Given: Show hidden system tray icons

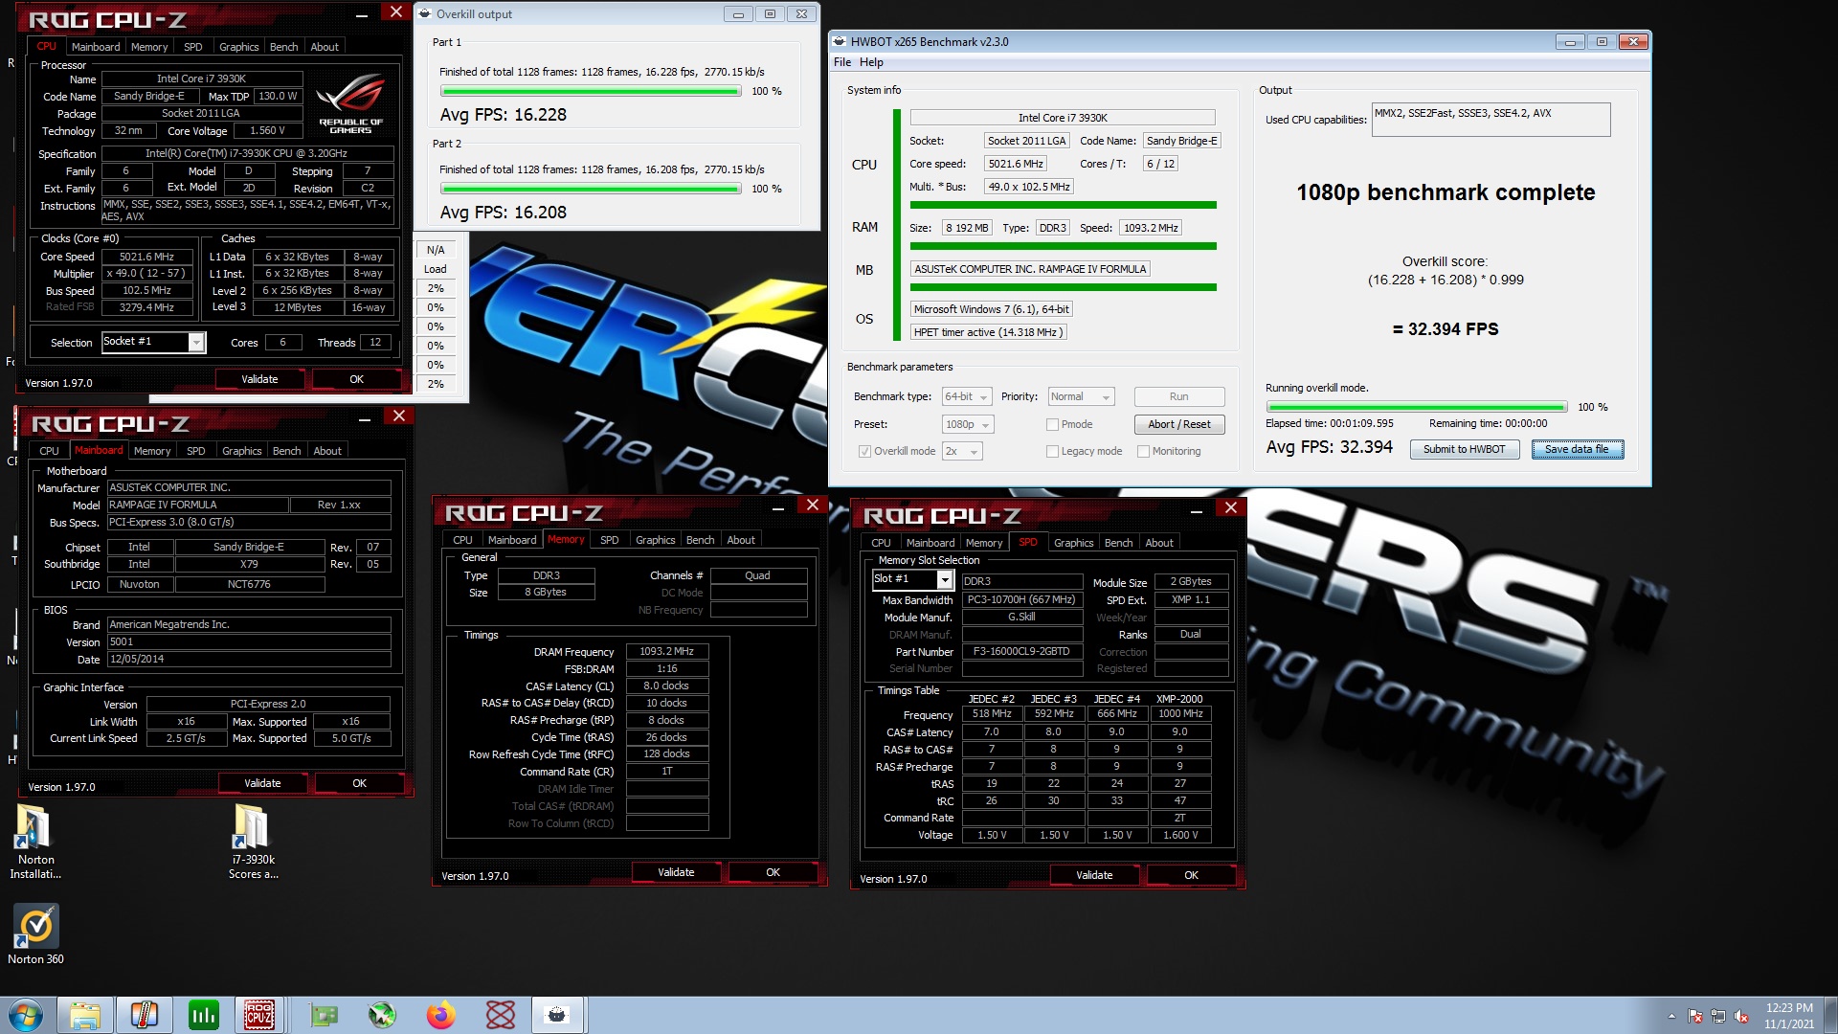Looking at the screenshot, I should (x=1671, y=1016).
